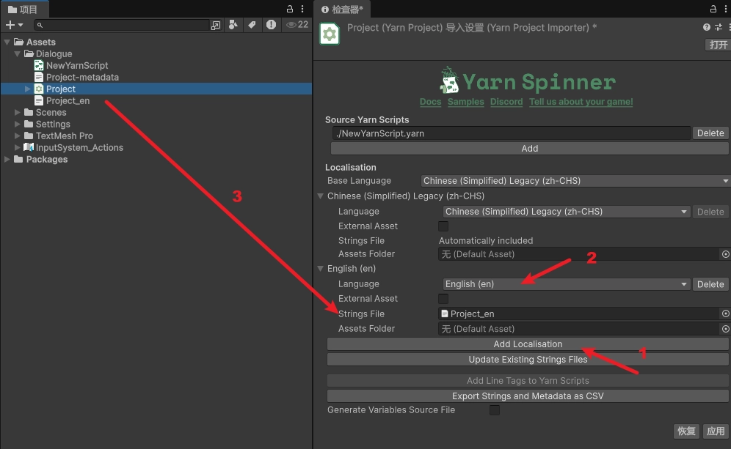The width and height of the screenshot is (731, 449).
Task: Click the search-by-label tag icon
Action: pos(252,25)
